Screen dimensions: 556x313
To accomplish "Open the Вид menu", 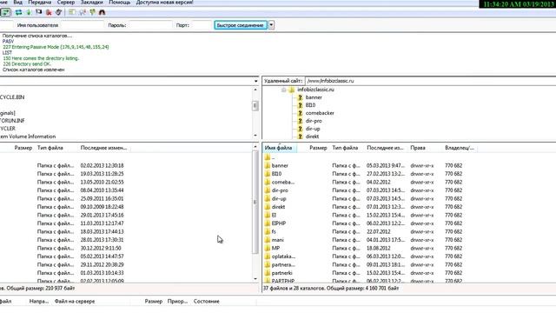I will tap(17, 2).
